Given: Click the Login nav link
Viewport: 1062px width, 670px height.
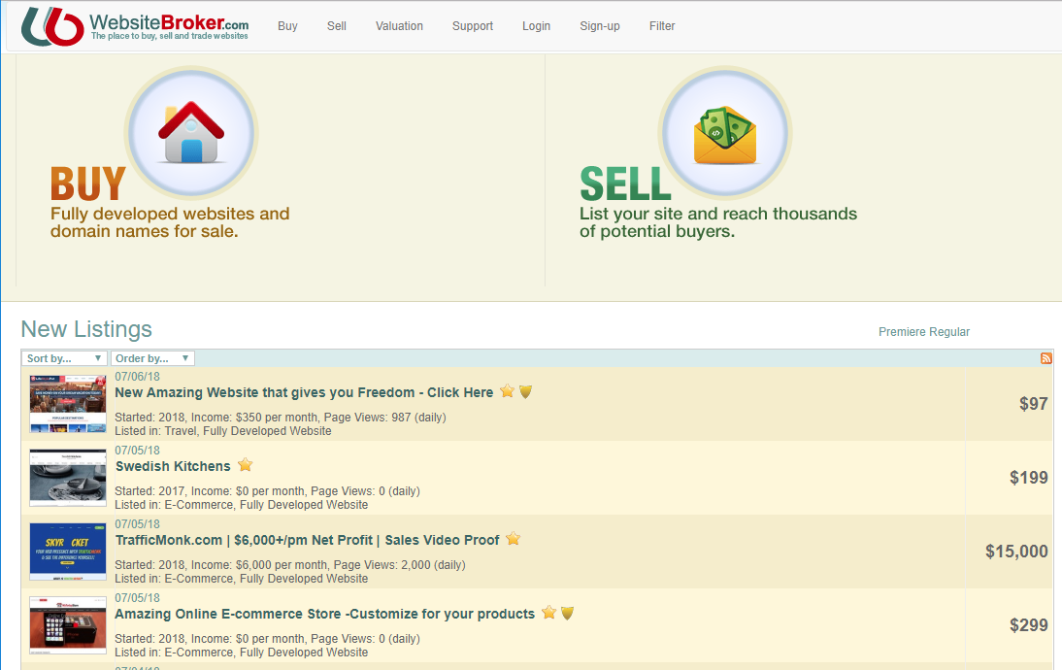Looking at the screenshot, I should coord(537,26).
